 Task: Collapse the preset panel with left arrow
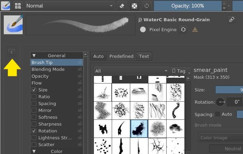coord(12,52)
